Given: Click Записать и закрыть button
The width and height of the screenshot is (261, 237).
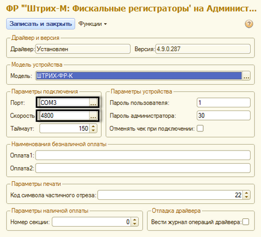Looking at the screenshot, I should coord(41,24).
